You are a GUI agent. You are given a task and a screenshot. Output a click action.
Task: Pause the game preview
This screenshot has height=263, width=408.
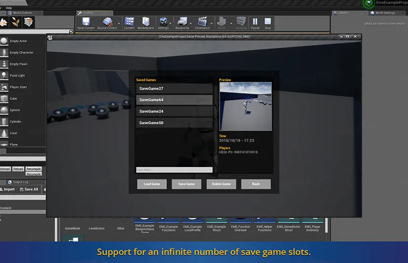pos(255,23)
